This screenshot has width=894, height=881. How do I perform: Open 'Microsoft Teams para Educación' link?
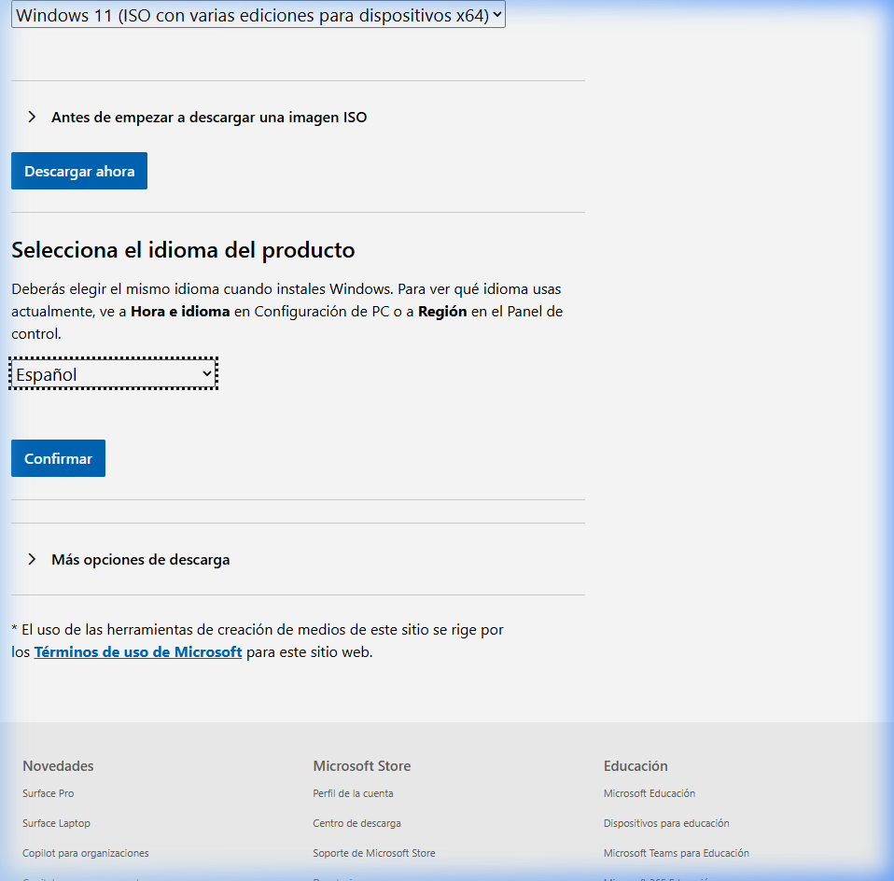click(x=677, y=853)
